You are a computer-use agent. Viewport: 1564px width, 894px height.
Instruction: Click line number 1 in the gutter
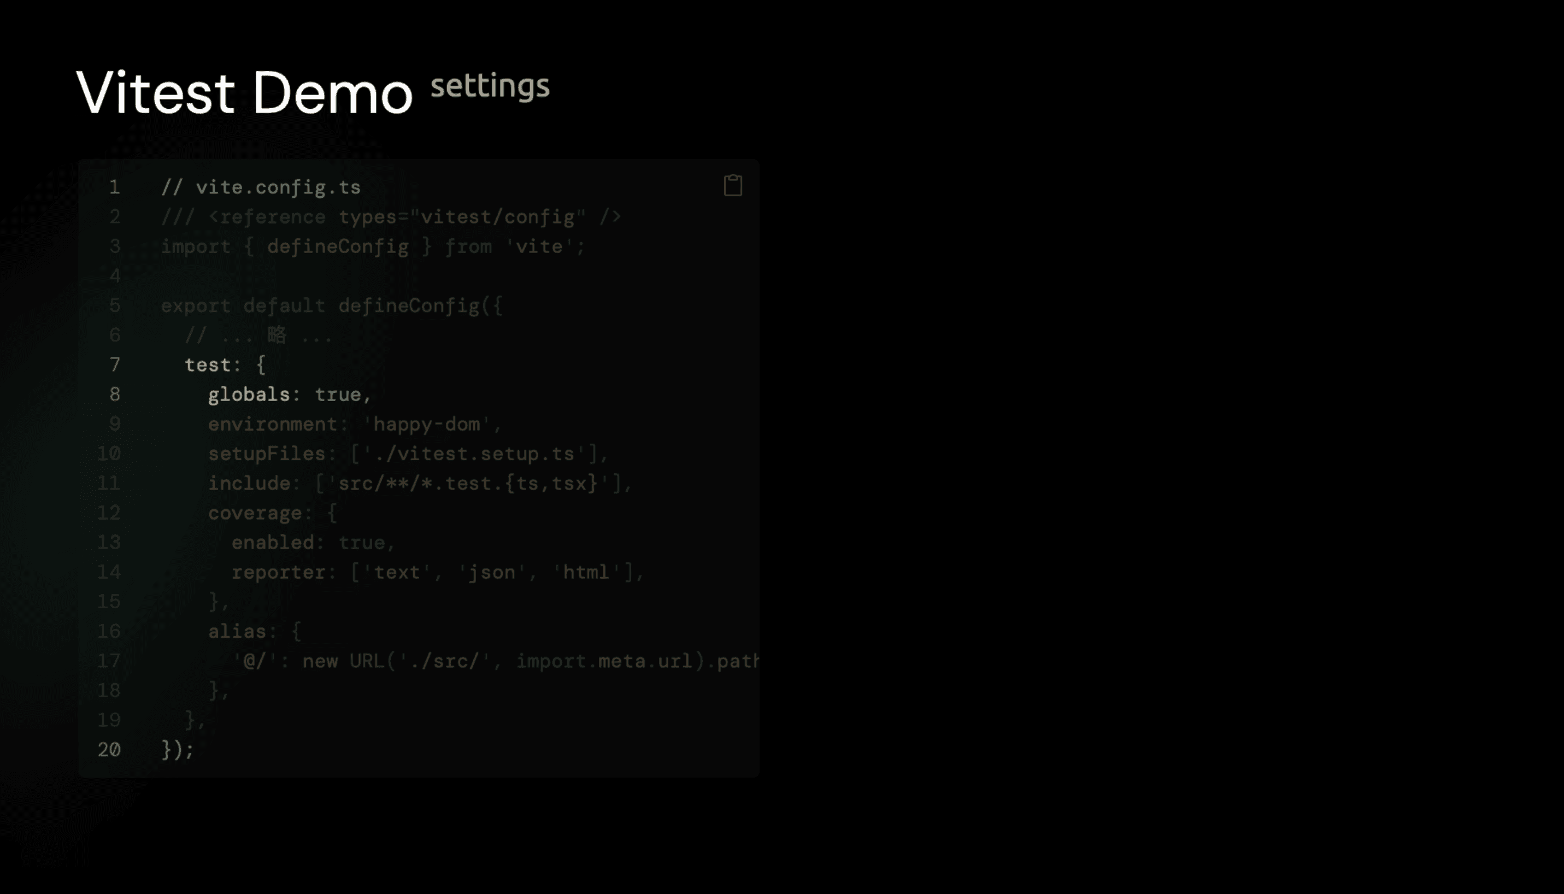[x=114, y=187]
